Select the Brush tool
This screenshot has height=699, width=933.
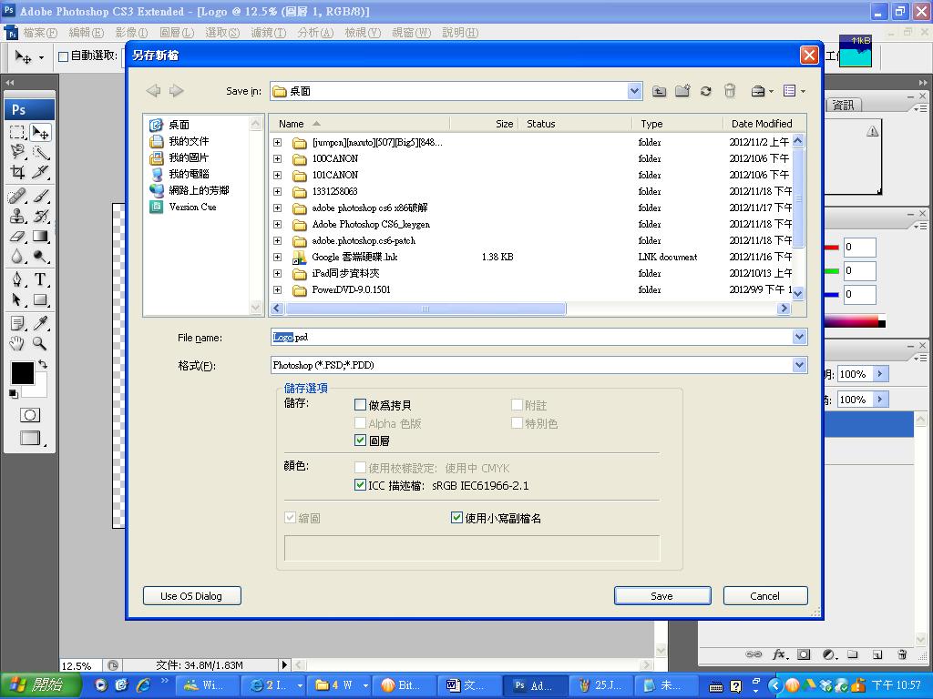[x=40, y=196]
